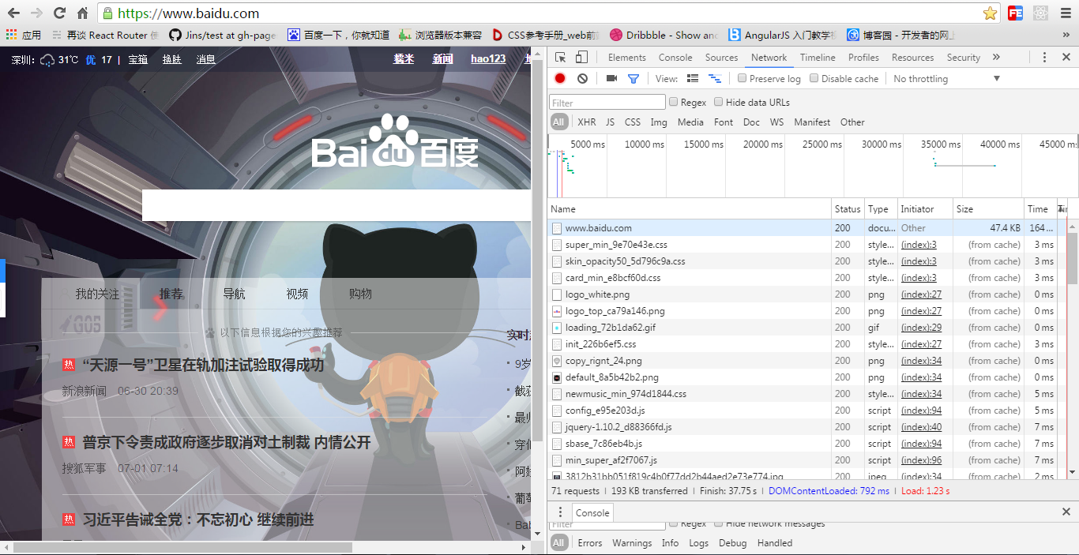The height and width of the screenshot is (555, 1079).
Task: Tick the Hide data URLs checkbox
Action: pyautogui.click(x=718, y=102)
